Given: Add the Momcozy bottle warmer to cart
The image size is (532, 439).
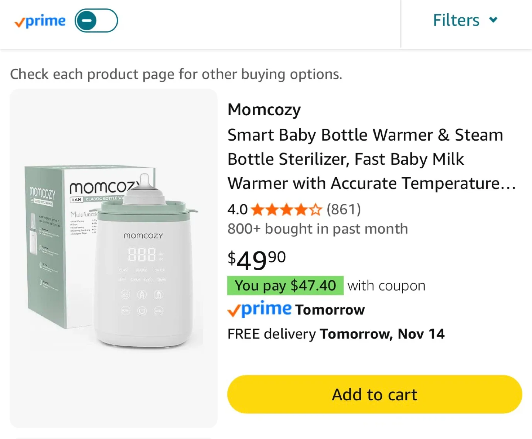Looking at the screenshot, I should point(374,394).
